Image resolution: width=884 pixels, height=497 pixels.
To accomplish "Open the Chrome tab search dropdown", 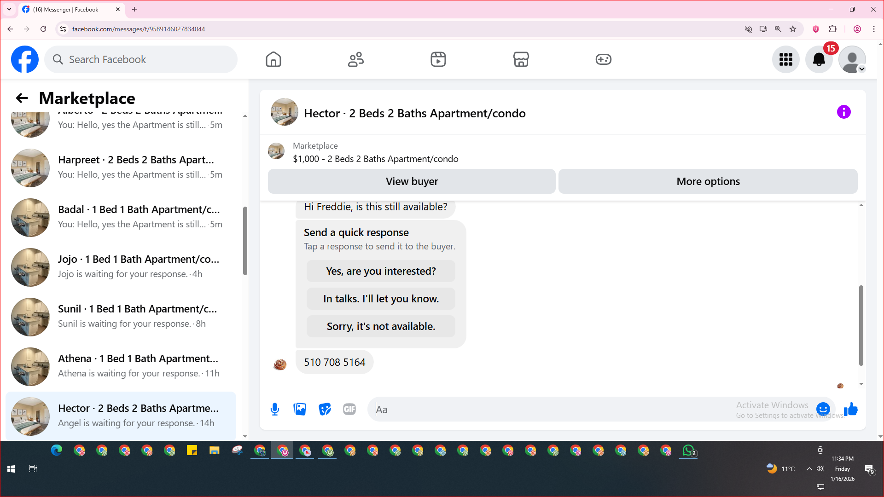I will tap(9, 9).
